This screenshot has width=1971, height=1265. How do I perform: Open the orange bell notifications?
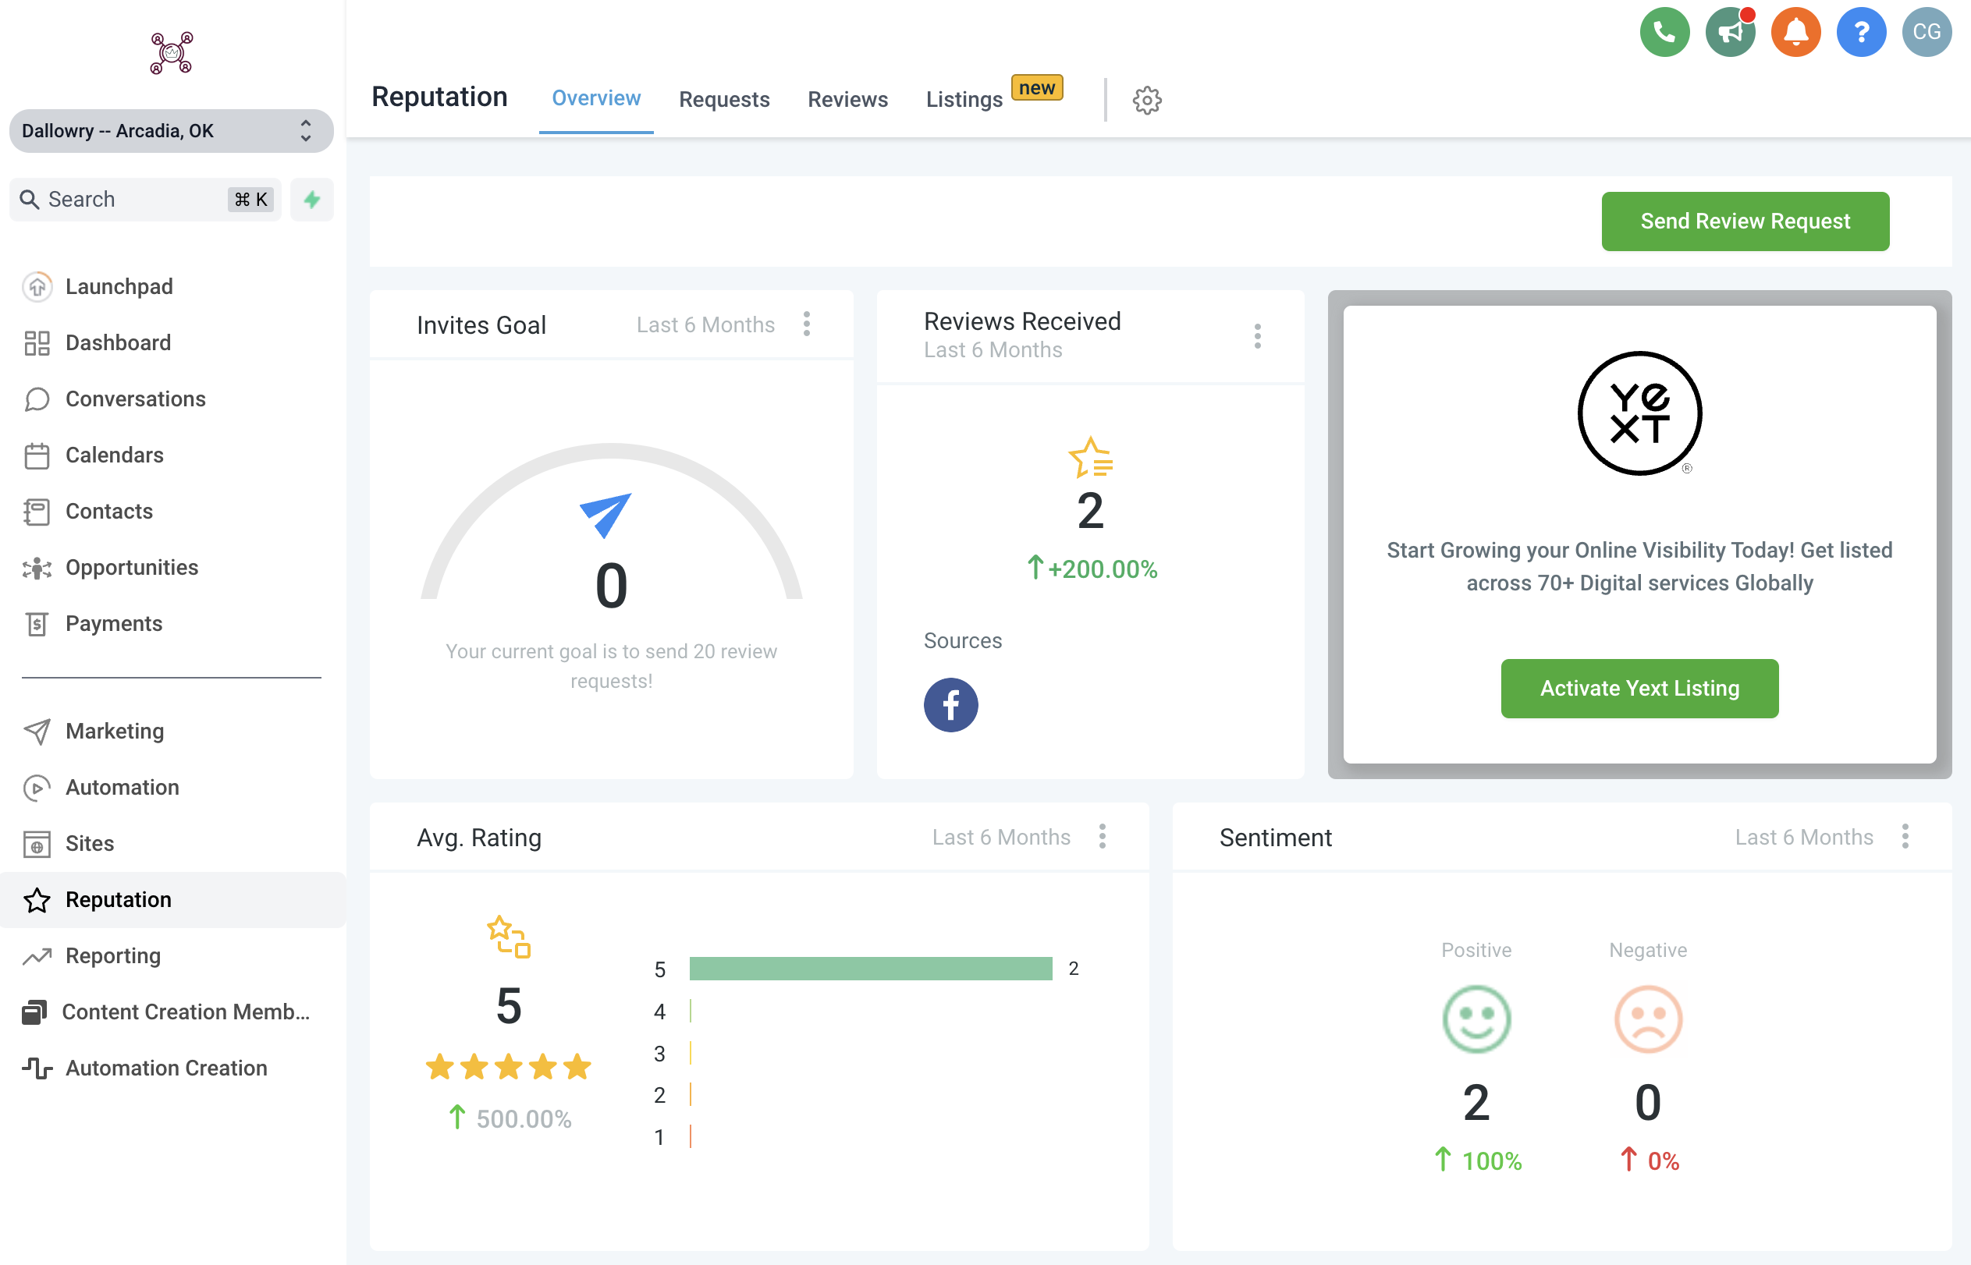click(x=1795, y=32)
